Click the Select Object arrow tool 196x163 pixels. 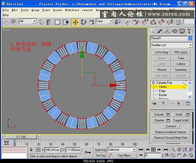click(41, 22)
